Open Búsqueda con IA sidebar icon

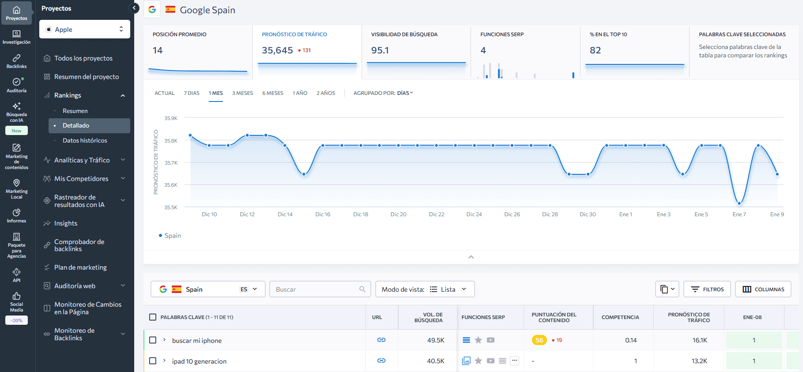[16, 112]
